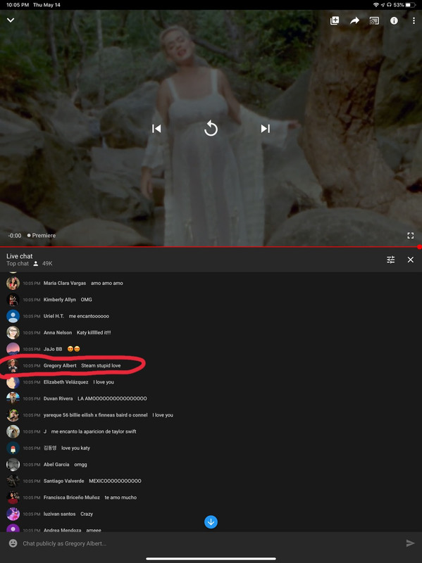The height and width of the screenshot is (563, 422).
Task: Focus the 'Chat publicly as Gregory Albert' field
Action: tap(212, 543)
